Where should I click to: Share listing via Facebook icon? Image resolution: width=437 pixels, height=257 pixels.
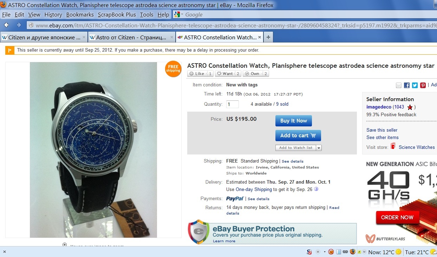(407, 85)
